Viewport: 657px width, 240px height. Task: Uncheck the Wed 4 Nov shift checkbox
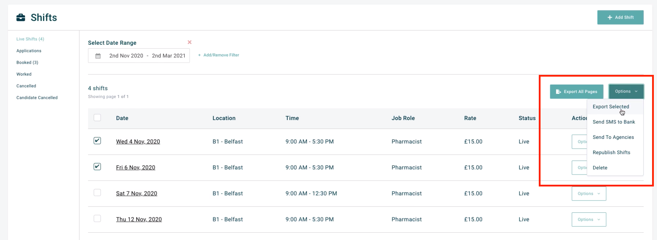(x=97, y=141)
